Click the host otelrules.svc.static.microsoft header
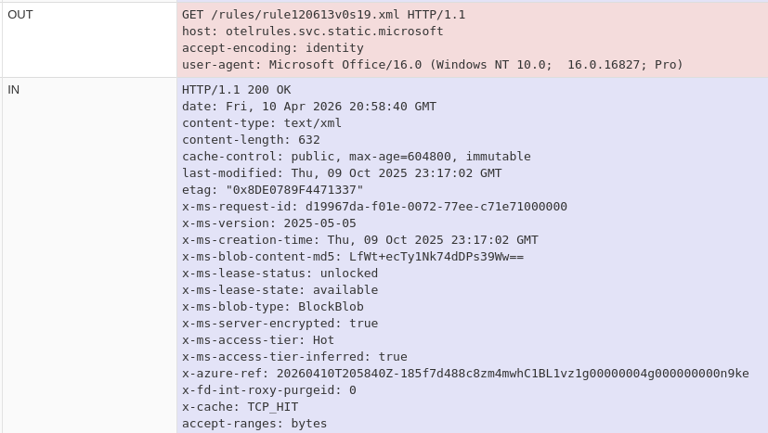The width and height of the screenshot is (768, 433). (312, 32)
